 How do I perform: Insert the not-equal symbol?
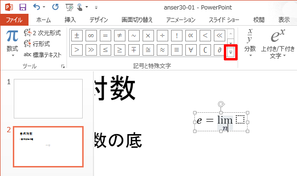tap(120, 36)
